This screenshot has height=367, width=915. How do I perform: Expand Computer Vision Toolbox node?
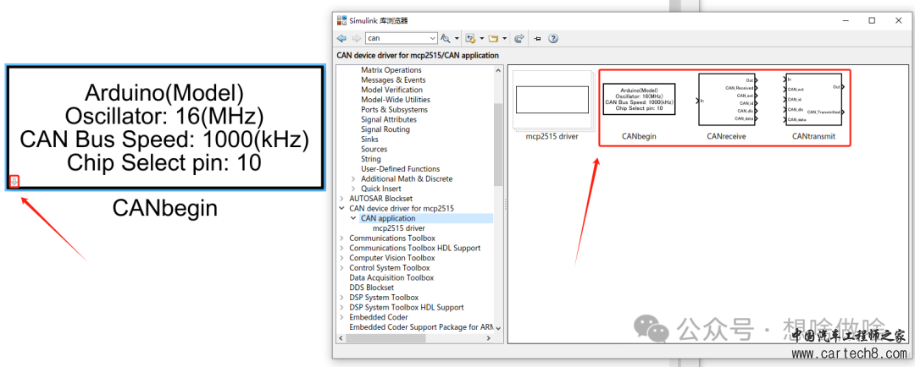(342, 258)
